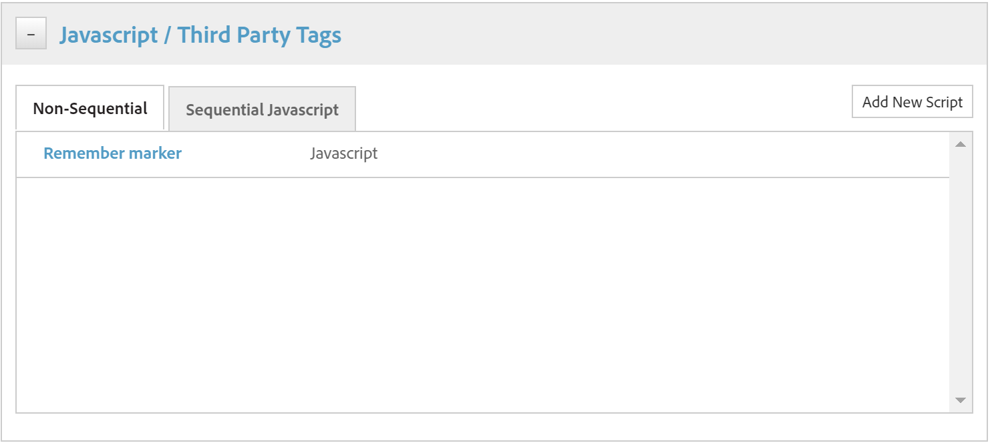The height and width of the screenshot is (443, 990).
Task: Click the scroll down arrow in the list
Action: coord(961,400)
